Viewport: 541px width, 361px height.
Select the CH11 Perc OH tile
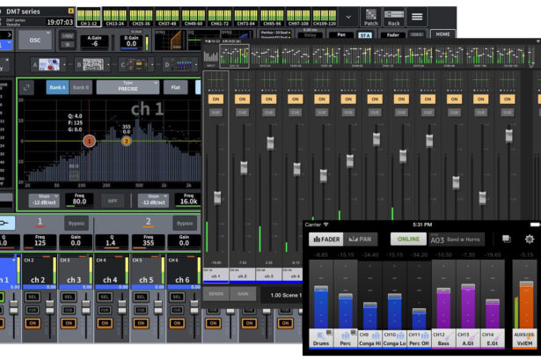(419, 338)
